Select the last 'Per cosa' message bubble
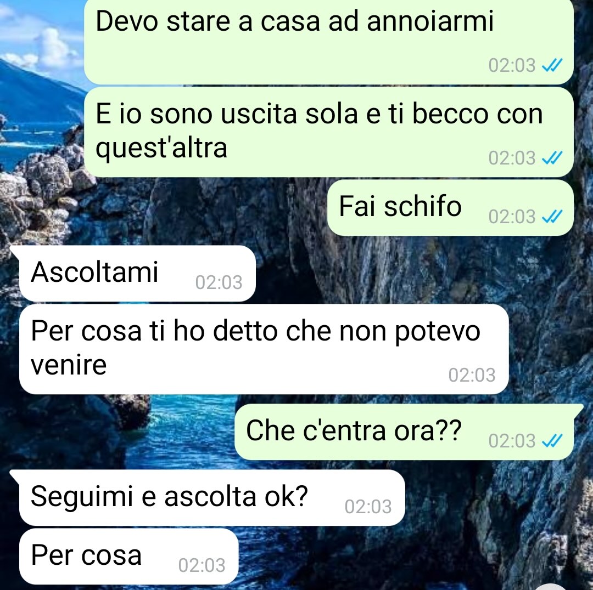 pyautogui.click(x=129, y=557)
